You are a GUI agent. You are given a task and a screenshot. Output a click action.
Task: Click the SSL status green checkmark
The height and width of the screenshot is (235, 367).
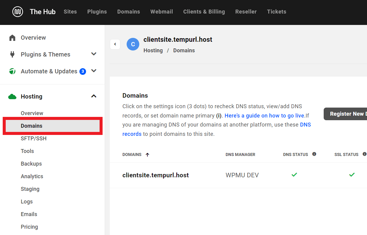[x=352, y=175]
